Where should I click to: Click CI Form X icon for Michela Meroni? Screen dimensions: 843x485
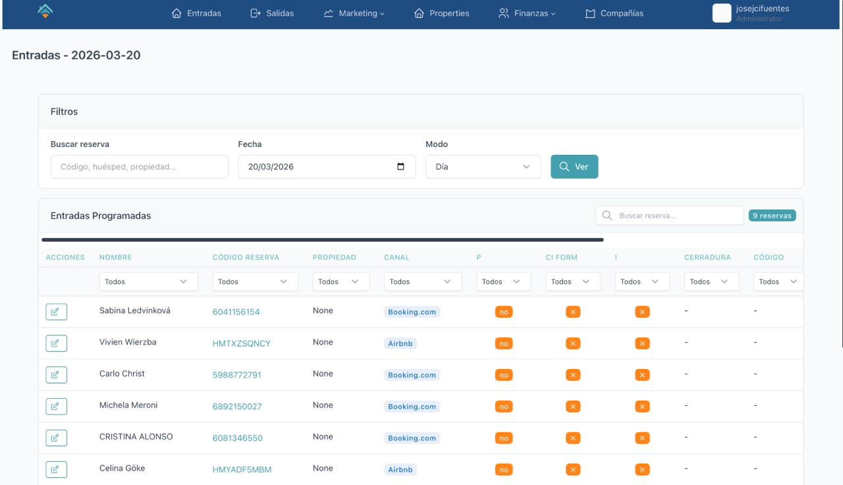[x=573, y=407]
